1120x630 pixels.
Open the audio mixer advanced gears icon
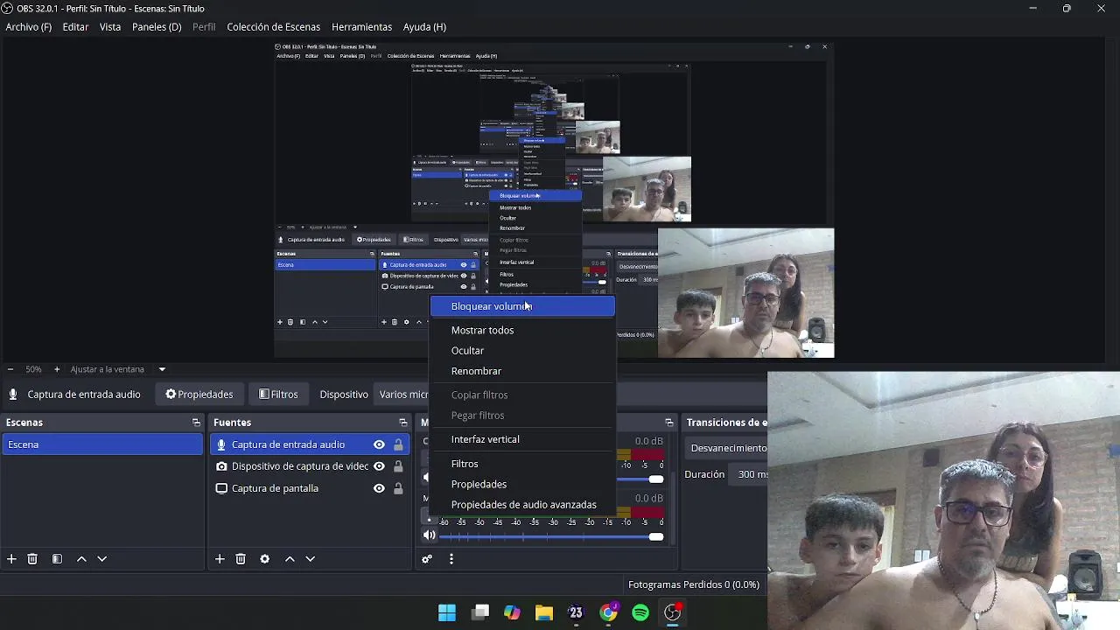click(x=427, y=559)
